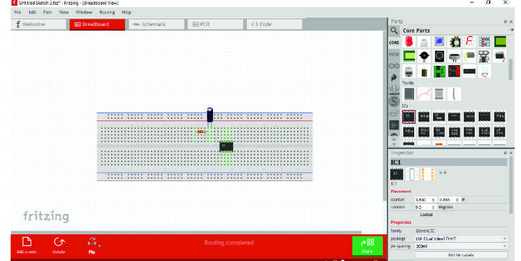Viewport: 521px width, 261px height.
Task: Click the Inspector PCB footprint thumbnail
Action: point(428,174)
